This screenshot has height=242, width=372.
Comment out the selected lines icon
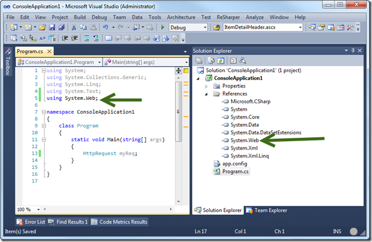point(87,38)
